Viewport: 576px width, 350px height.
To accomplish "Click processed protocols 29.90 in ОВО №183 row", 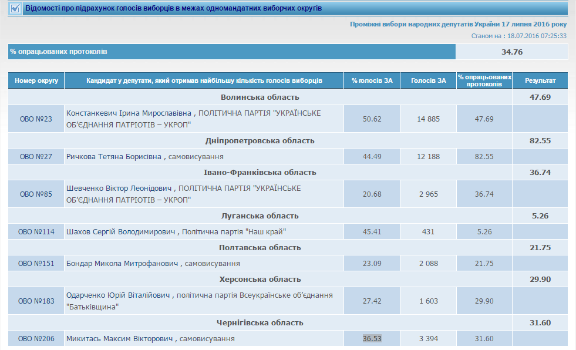I will click(x=484, y=301).
